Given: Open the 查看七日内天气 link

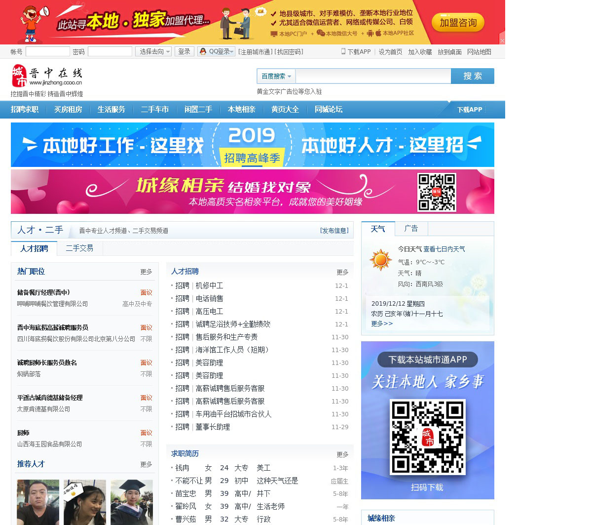Looking at the screenshot, I should click(x=444, y=249).
